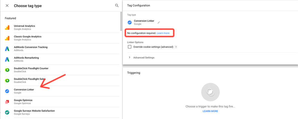
Task: Click the DoubleClick Floodlight Counter icon
Action: (x=7, y=70)
